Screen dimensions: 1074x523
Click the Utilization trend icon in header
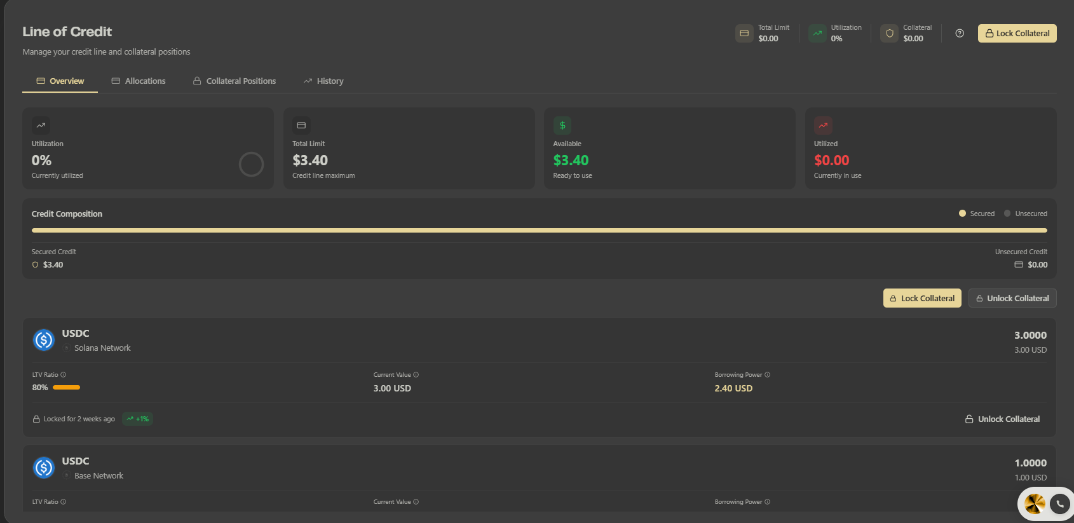point(817,33)
